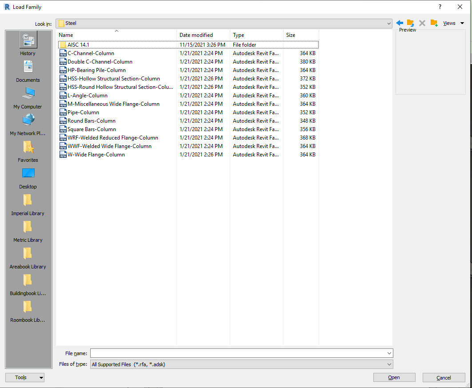Open My Network Places
Viewport: 472px width, 388px height.
(x=28, y=122)
